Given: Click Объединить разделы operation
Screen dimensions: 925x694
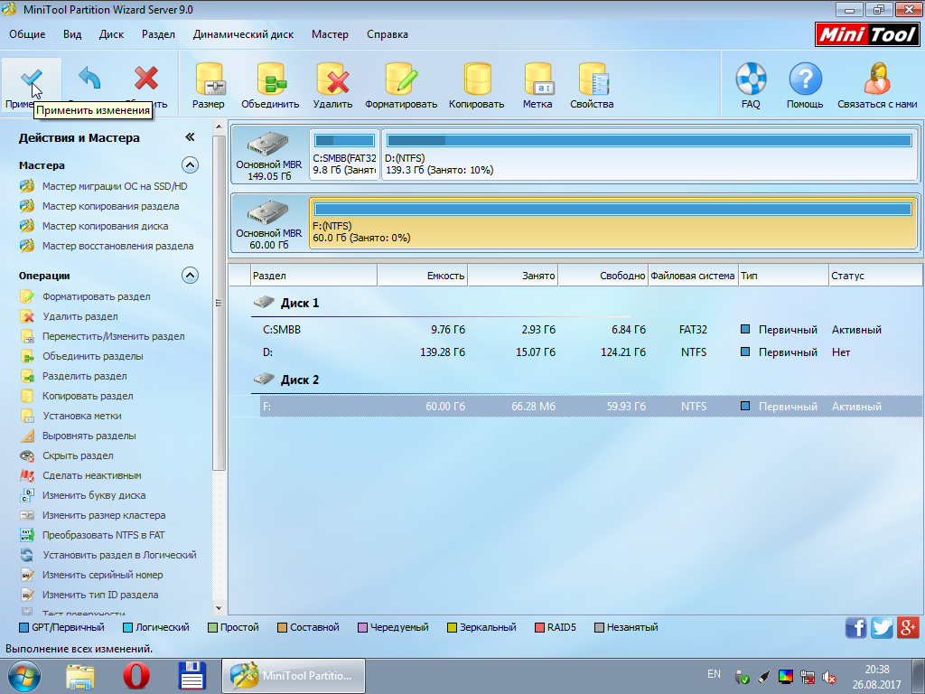Looking at the screenshot, I should click(82, 356).
